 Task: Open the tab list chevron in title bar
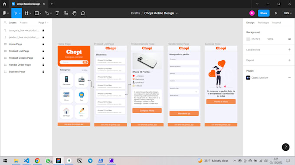257,4
